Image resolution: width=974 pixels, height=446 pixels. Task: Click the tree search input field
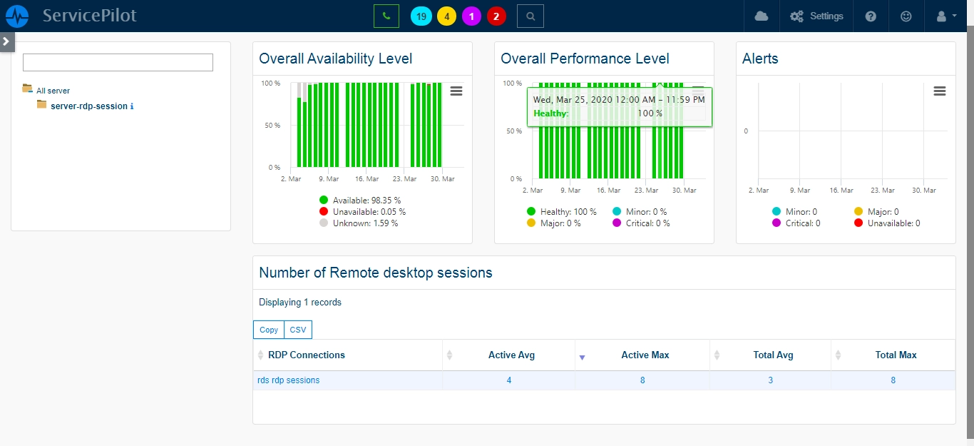(x=118, y=62)
